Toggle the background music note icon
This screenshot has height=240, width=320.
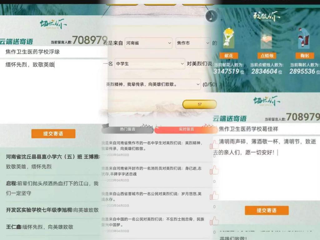[211, 16]
